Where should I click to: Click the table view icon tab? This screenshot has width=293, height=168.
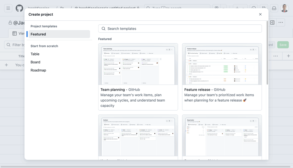[x=15, y=33]
